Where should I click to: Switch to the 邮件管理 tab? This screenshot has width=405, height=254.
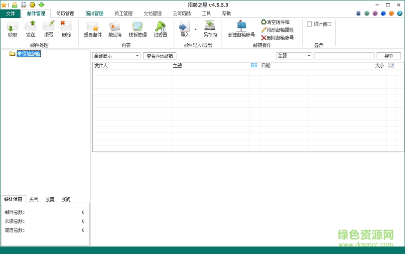tap(36, 13)
